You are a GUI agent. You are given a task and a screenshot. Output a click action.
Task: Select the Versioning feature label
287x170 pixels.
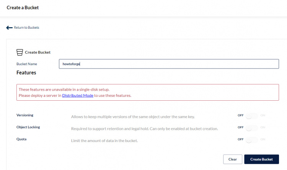(x=25, y=115)
